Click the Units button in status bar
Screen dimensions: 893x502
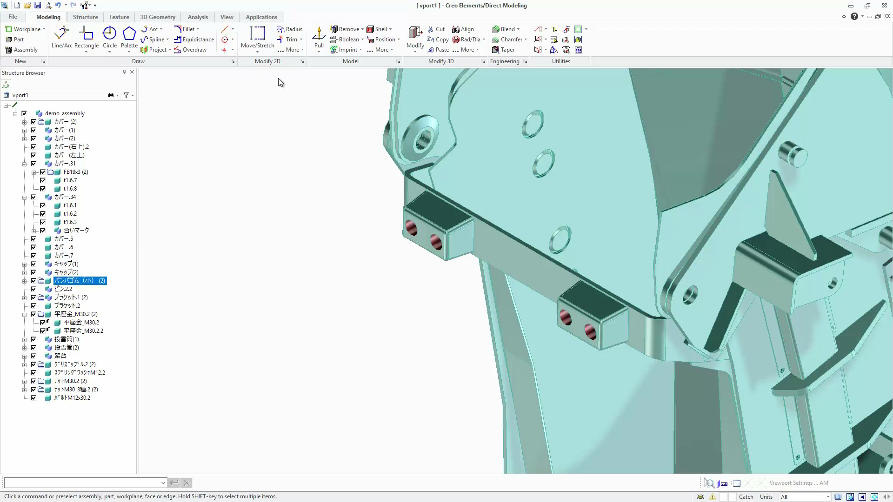point(766,497)
